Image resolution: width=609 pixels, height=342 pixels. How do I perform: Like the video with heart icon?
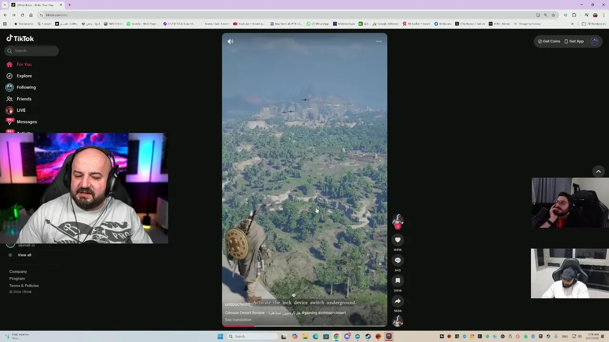coord(398,240)
